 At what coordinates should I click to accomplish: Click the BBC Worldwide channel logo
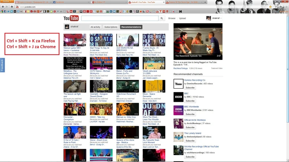pos(178,111)
